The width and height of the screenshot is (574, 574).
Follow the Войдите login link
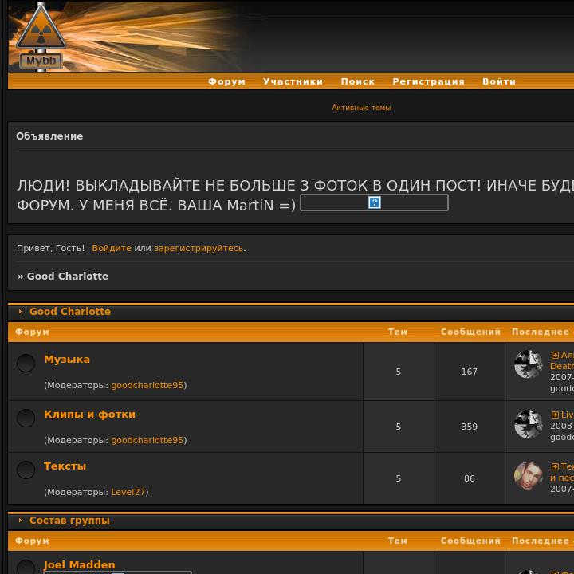(x=112, y=248)
